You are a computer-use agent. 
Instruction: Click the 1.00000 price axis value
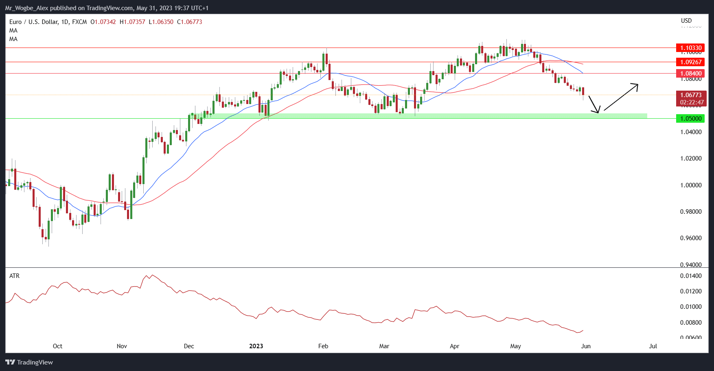pos(691,185)
